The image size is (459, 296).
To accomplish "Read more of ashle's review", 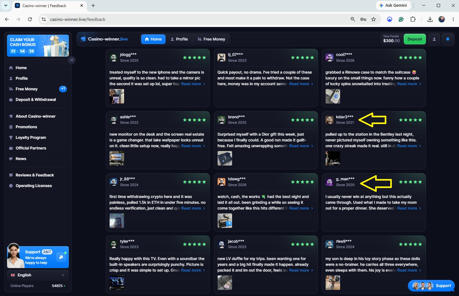I will pos(193,146).
